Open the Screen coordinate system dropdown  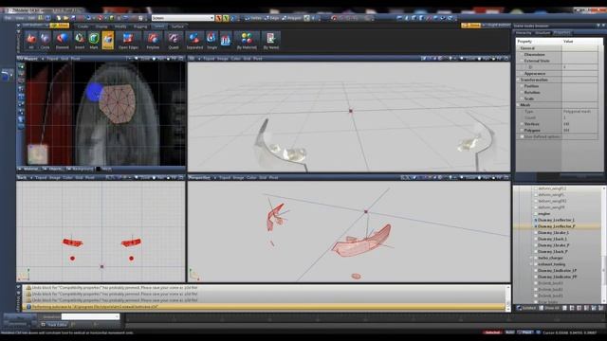pyautogui.click(x=183, y=18)
